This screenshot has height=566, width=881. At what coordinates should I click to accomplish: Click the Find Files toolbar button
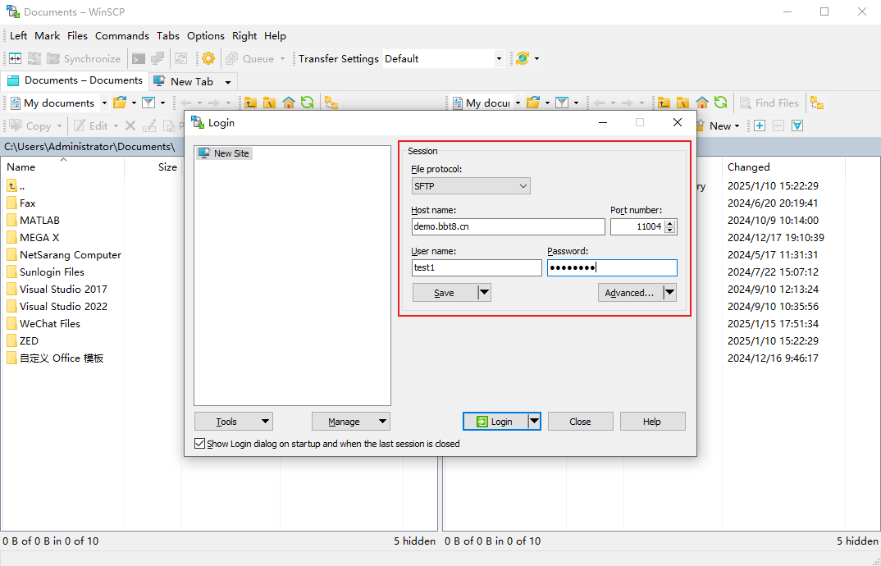(769, 103)
